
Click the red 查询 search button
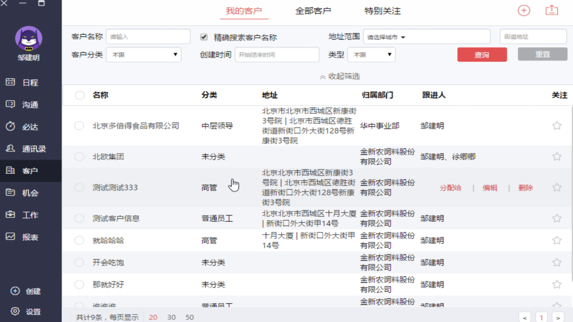[482, 55]
